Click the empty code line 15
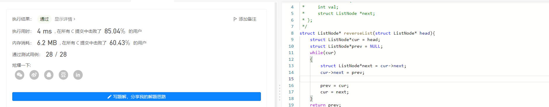 pyautogui.click(x=424, y=79)
